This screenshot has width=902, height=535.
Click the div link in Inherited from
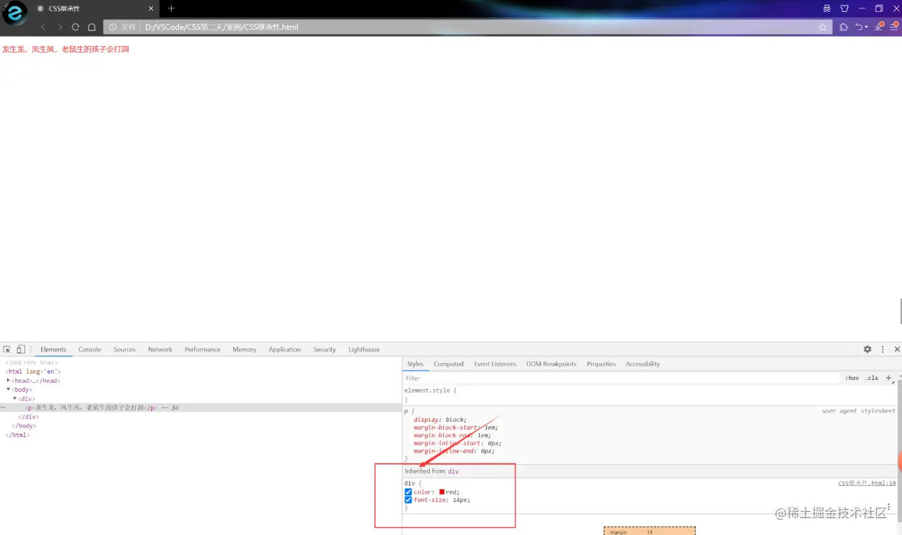tap(453, 471)
